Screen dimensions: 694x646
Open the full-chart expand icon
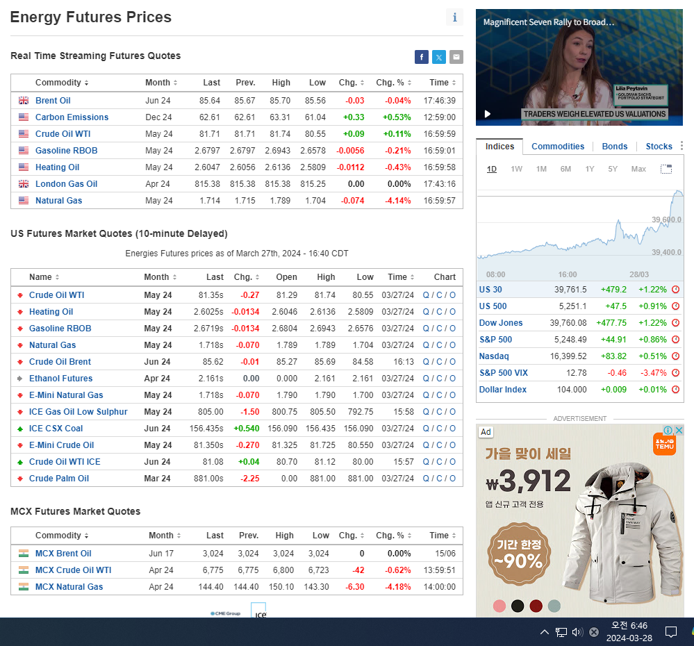(666, 169)
